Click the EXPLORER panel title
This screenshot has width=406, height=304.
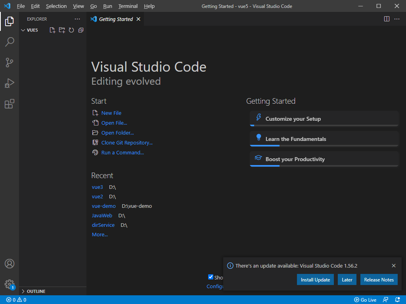pyautogui.click(x=37, y=19)
